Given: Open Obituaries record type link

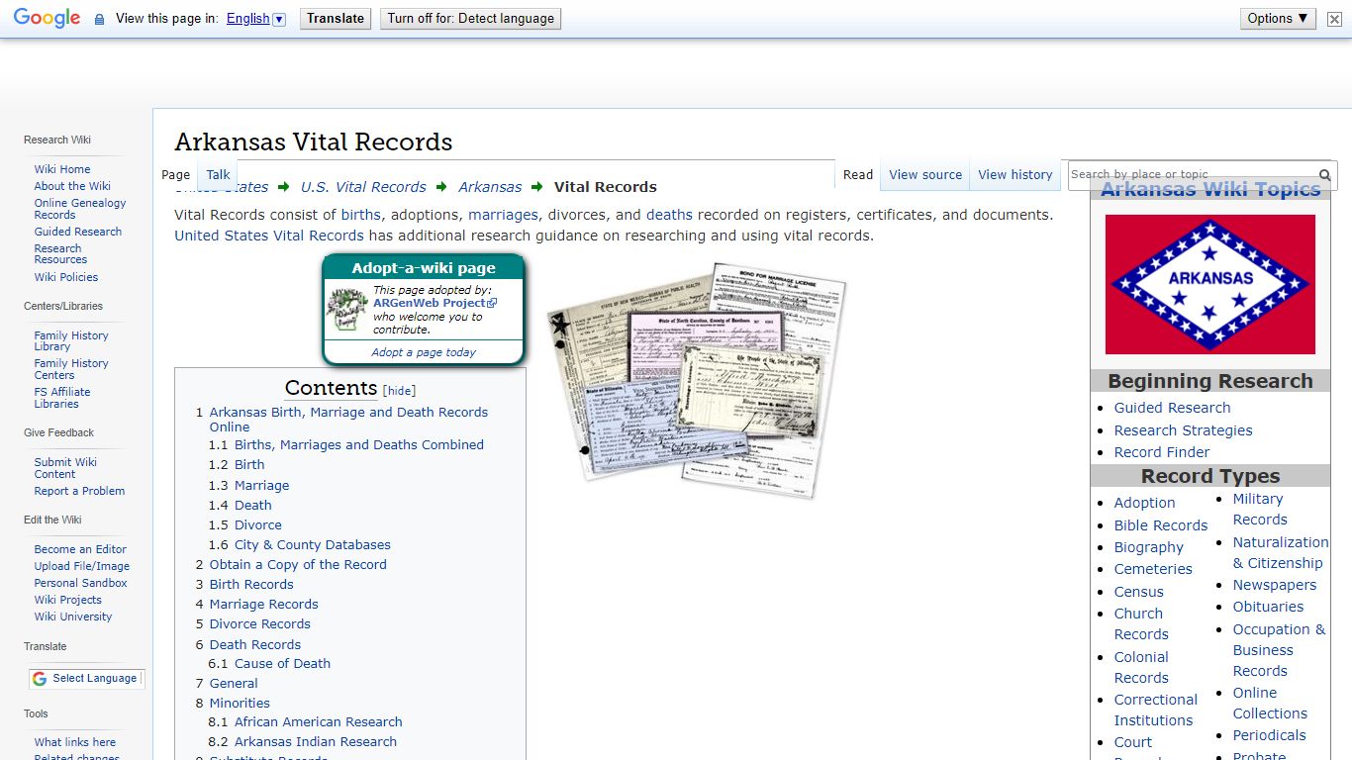Looking at the screenshot, I should pos(1268,607).
